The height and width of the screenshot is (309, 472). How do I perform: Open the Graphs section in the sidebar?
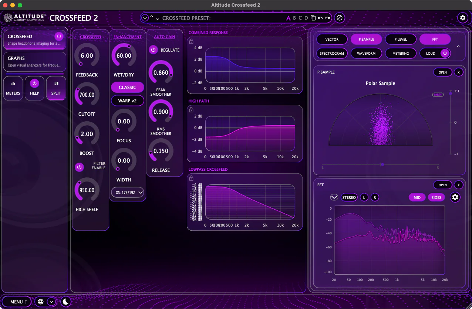tap(35, 61)
